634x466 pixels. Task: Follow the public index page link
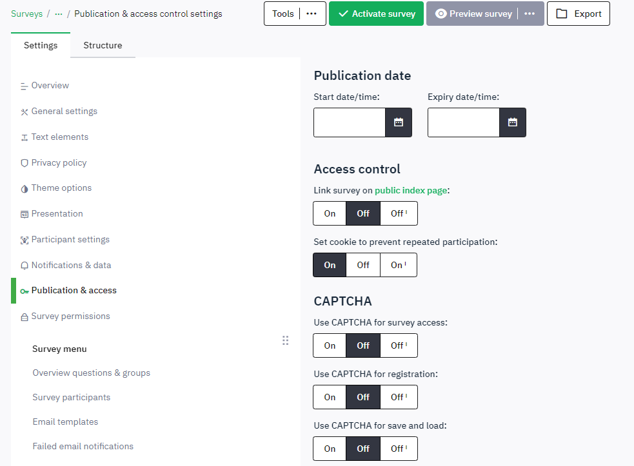411,190
